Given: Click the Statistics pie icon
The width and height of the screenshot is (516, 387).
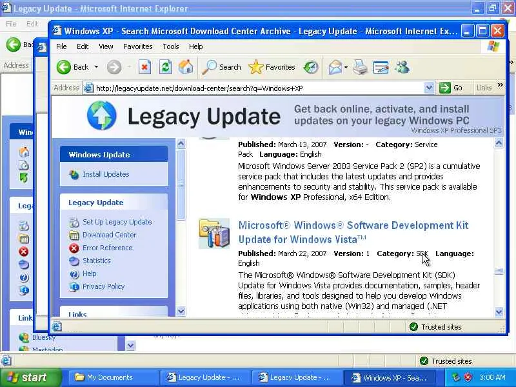Looking at the screenshot, I should (74, 261).
